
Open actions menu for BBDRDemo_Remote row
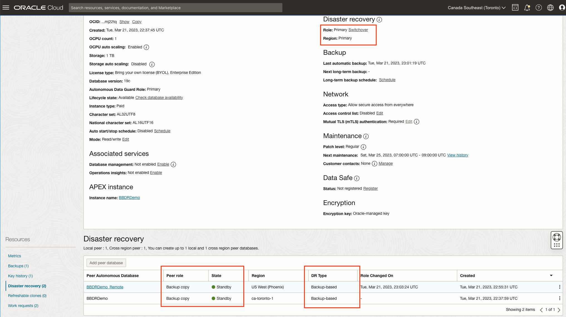[x=560, y=287]
